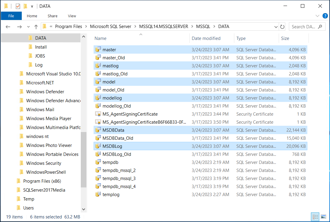Image resolution: width=330 pixels, height=222 pixels.
Task: Switch to large thumbnails view on status bar
Action: click(323, 217)
